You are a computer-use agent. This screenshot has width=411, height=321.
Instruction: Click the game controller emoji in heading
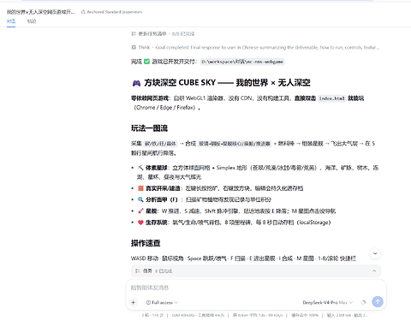coord(136,83)
